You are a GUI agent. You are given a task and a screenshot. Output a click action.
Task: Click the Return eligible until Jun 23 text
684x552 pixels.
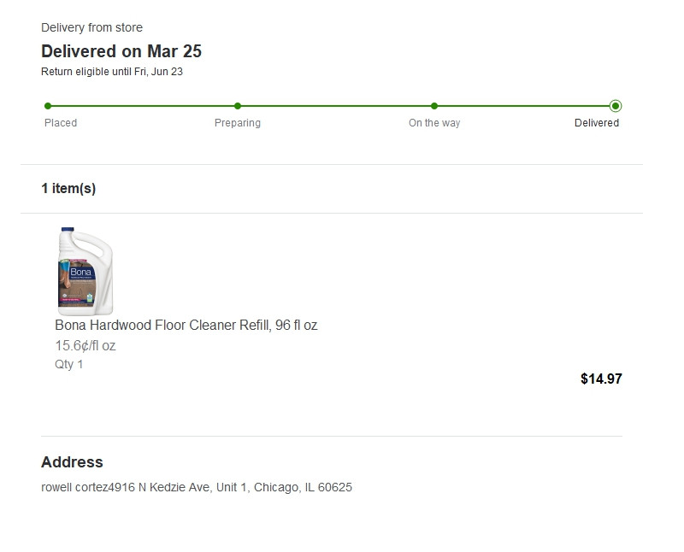[x=112, y=72]
